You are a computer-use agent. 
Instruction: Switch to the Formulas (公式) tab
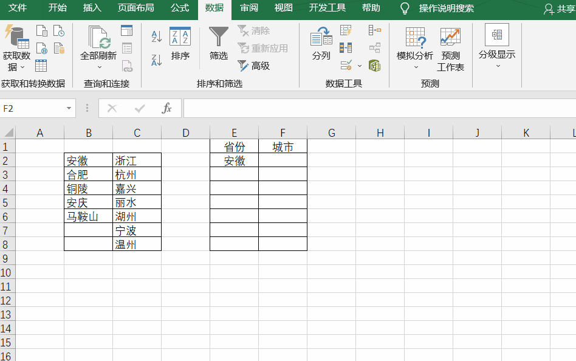pos(180,8)
